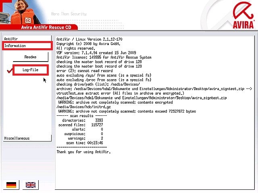Click the 'scan time: 00:23:46' line
The height and width of the screenshot is (193, 258).
click(85, 143)
